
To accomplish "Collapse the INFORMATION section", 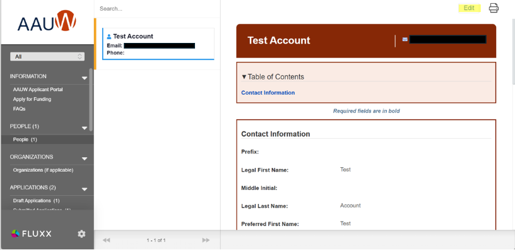I will [85, 78].
